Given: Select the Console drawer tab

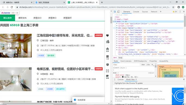Looking at the screenshot, I should click(x=120, y=79).
